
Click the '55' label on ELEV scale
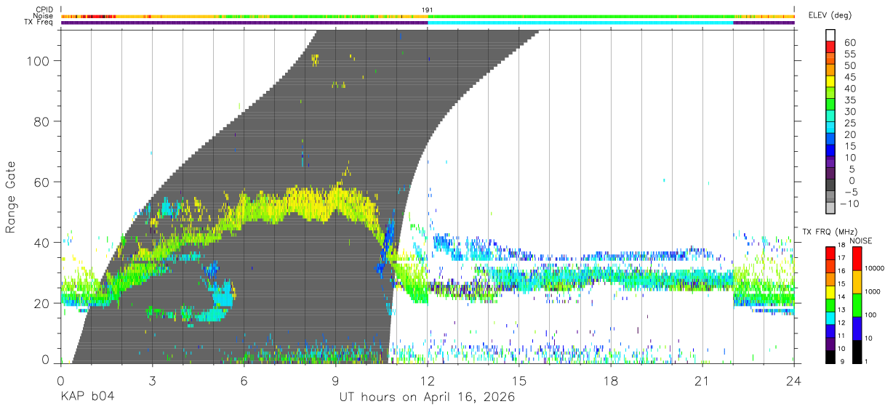850,54
